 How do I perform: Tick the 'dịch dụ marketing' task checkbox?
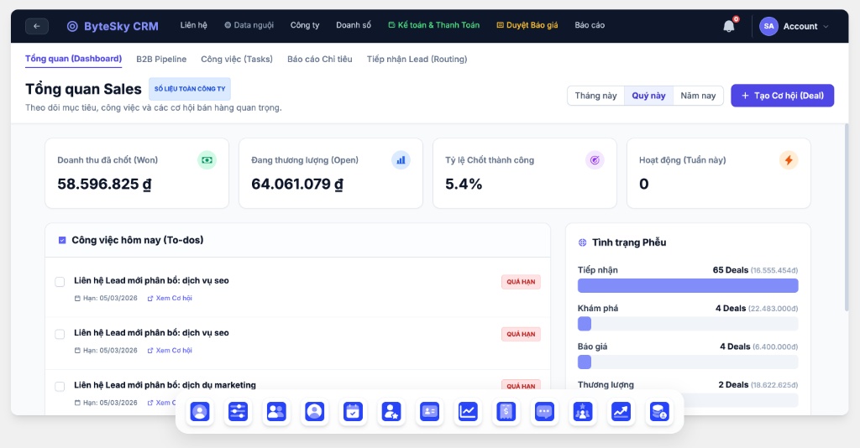click(x=60, y=386)
